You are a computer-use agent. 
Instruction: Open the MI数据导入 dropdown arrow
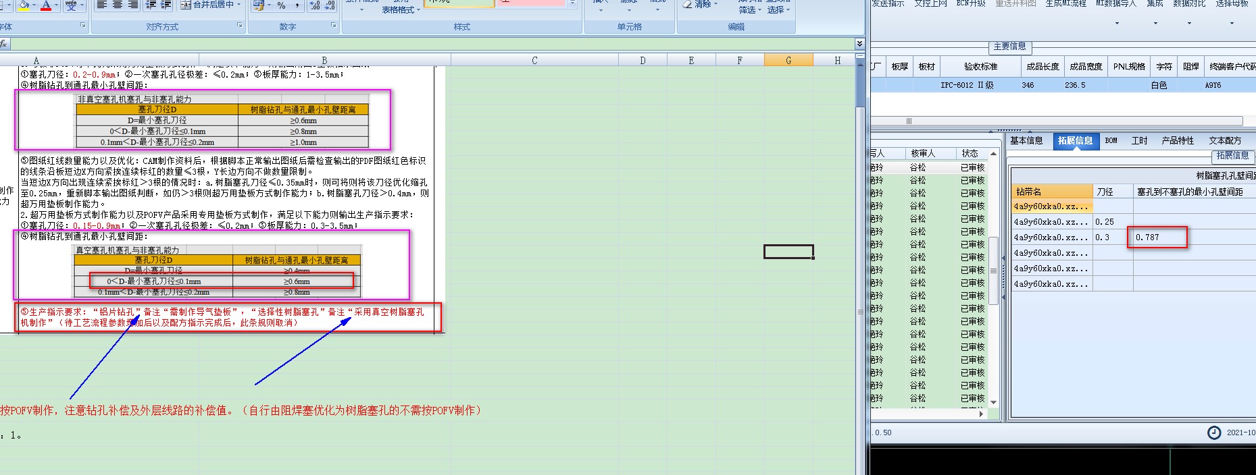[1116, 24]
